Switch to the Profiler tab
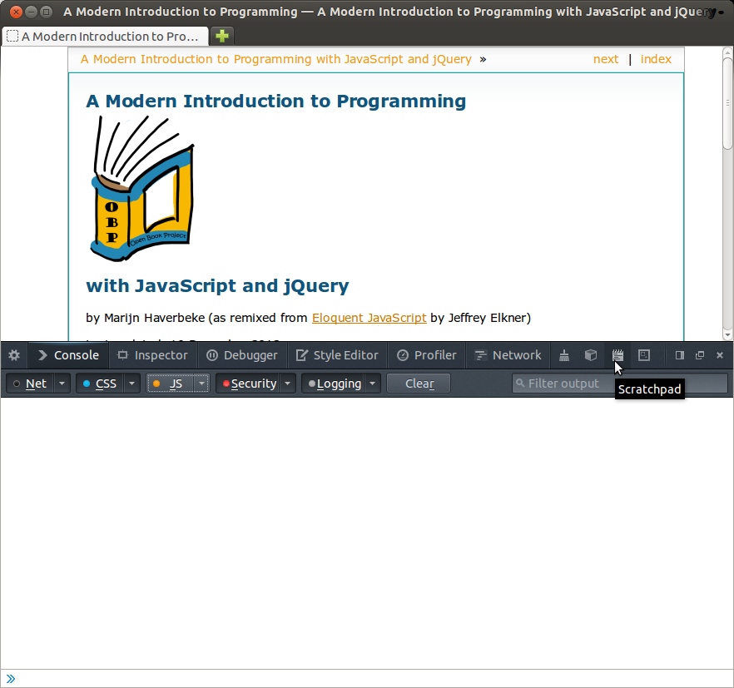The width and height of the screenshot is (734, 688). point(426,356)
